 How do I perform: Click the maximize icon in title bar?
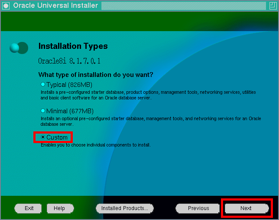pos(273,6)
